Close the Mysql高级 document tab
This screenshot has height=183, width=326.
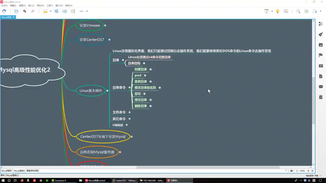tap(14, 17)
